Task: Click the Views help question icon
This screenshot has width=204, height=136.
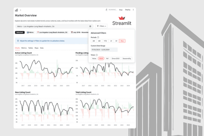Action: coord(97,55)
